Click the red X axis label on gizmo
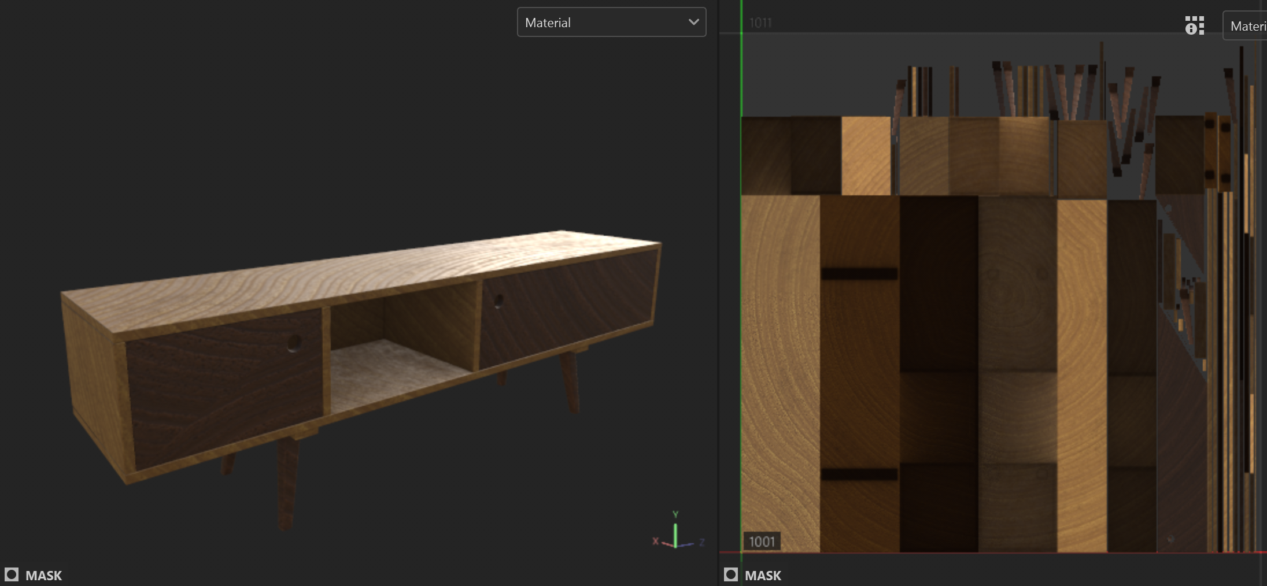 [x=655, y=542]
